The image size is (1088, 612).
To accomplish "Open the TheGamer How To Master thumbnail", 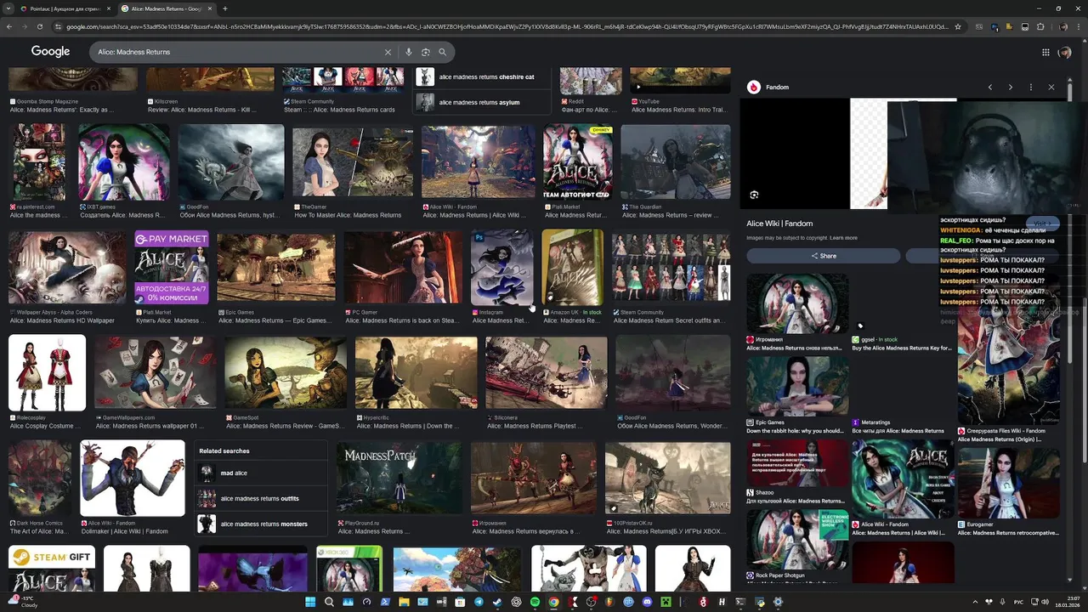I will click(352, 162).
